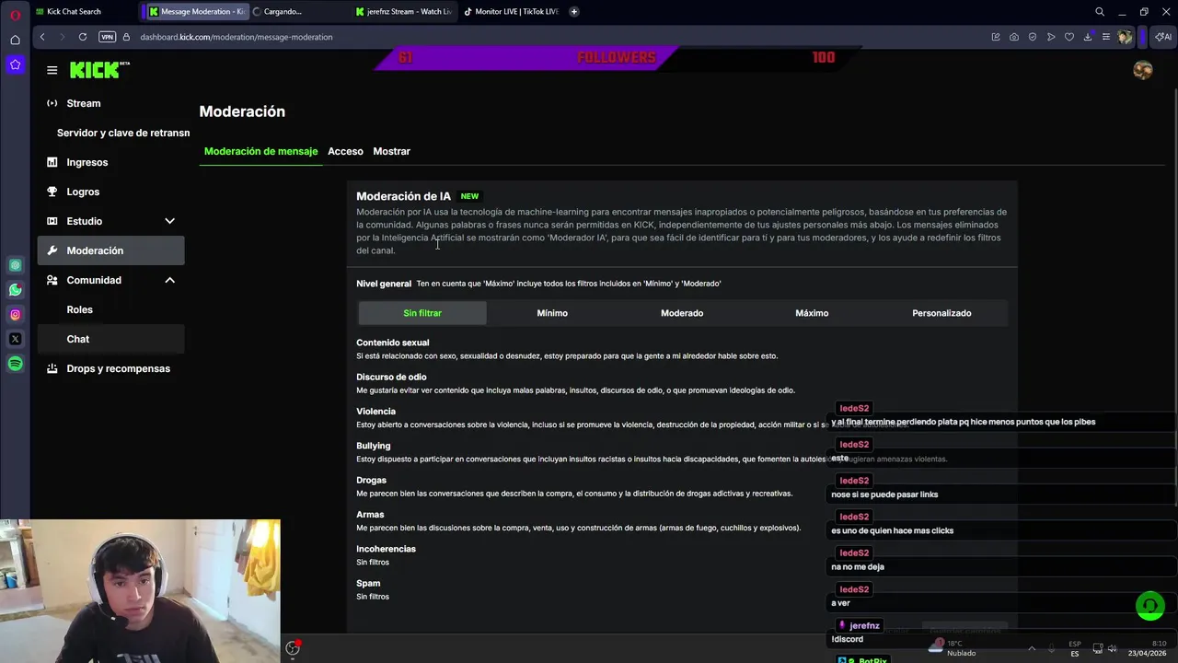This screenshot has height=663, width=1178.
Task: Open X (Twitter) in the sidebar
Action: 15,339
